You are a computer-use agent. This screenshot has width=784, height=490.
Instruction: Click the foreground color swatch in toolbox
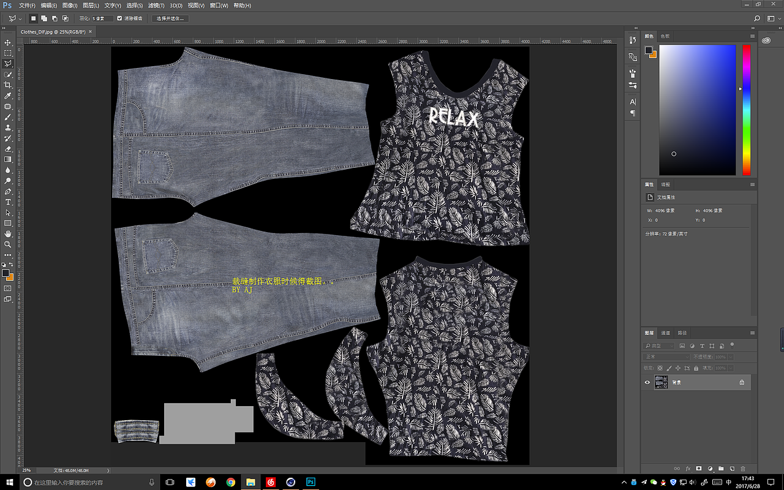click(6, 273)
